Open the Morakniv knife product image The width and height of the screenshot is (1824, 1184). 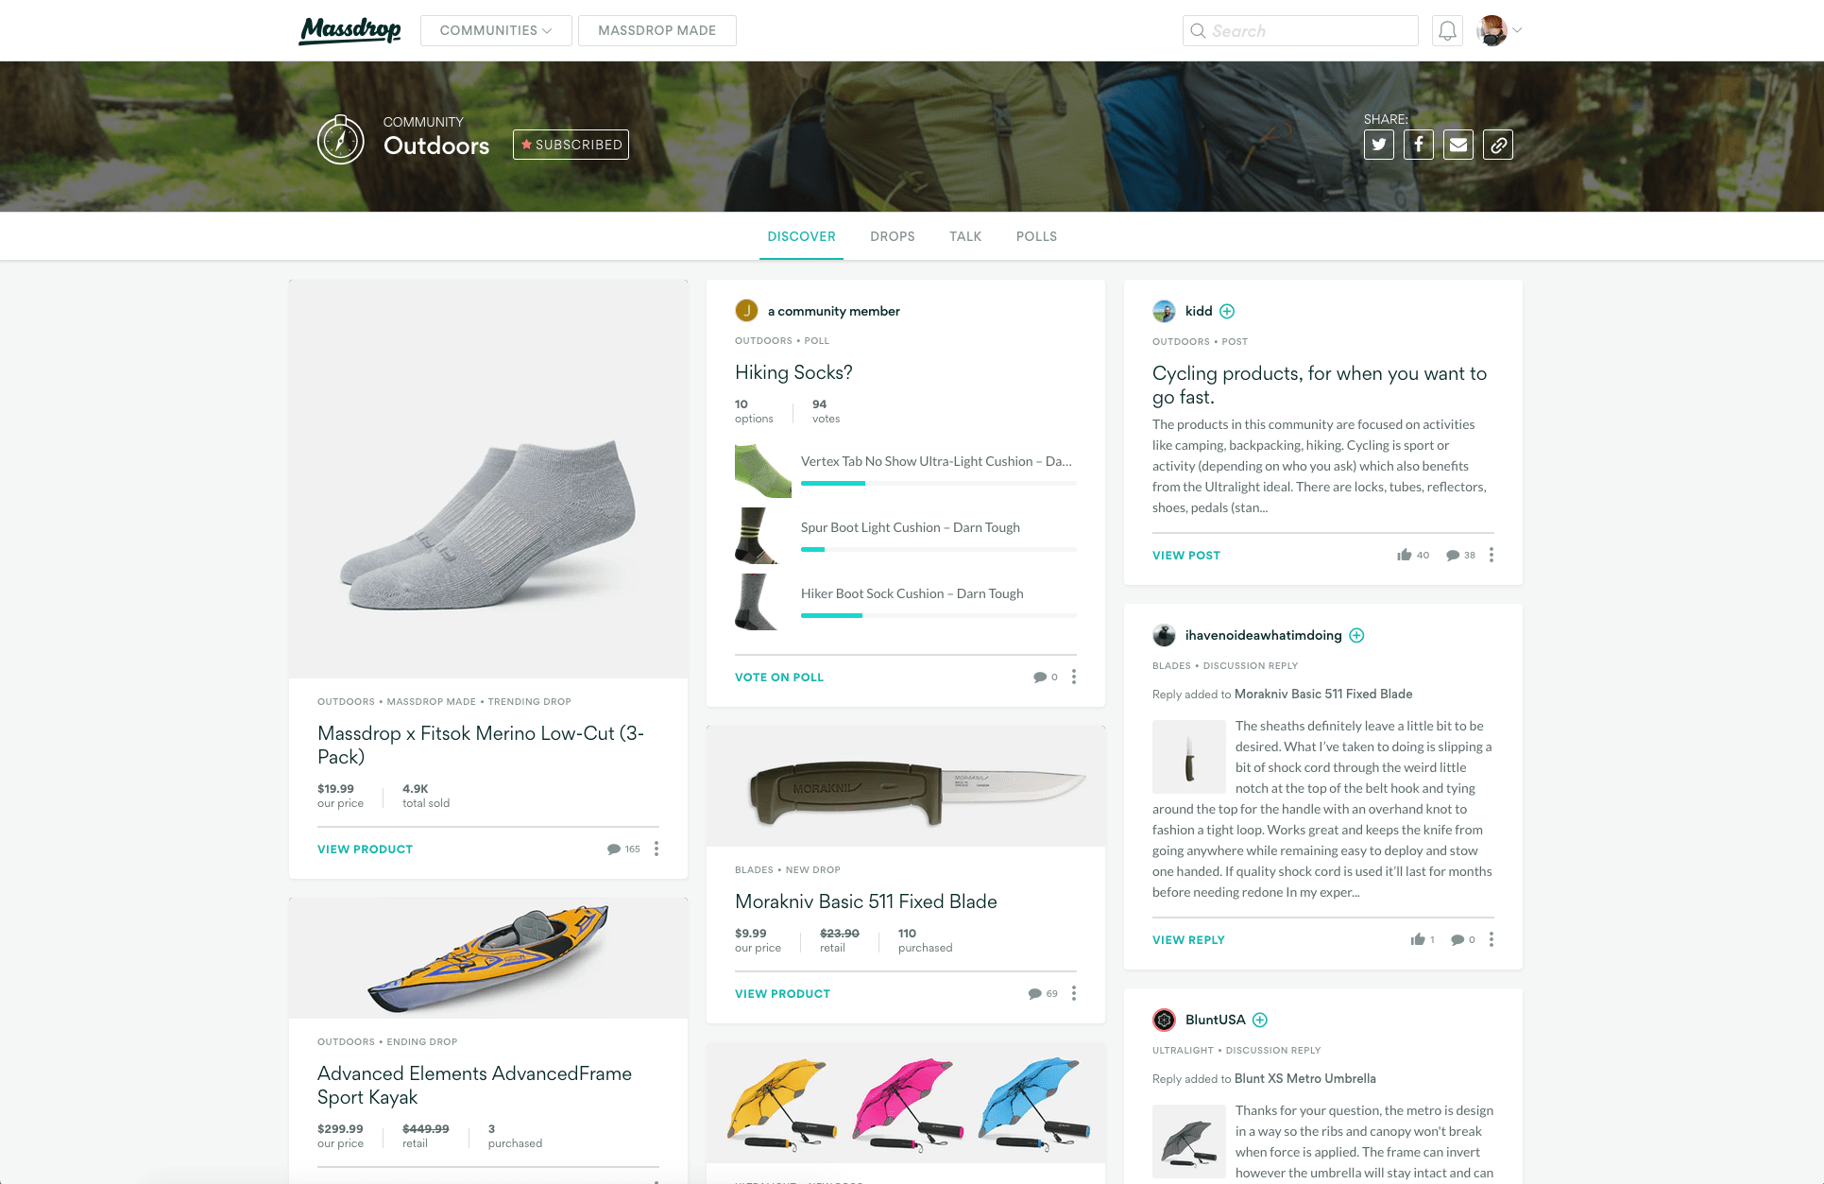pyautogui.click(x=906, y=786)
